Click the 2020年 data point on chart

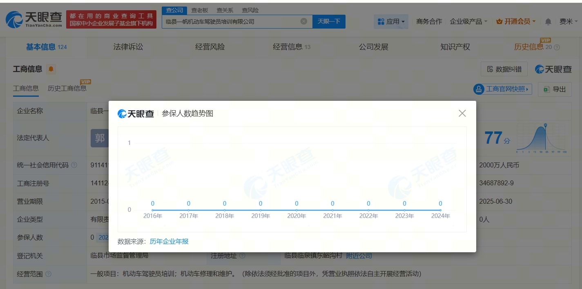297,210
